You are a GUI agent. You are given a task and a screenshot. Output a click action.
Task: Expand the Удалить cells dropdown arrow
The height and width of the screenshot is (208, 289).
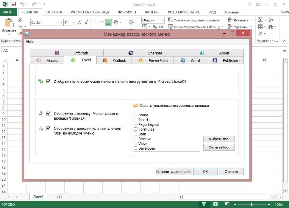click(251, 27)
